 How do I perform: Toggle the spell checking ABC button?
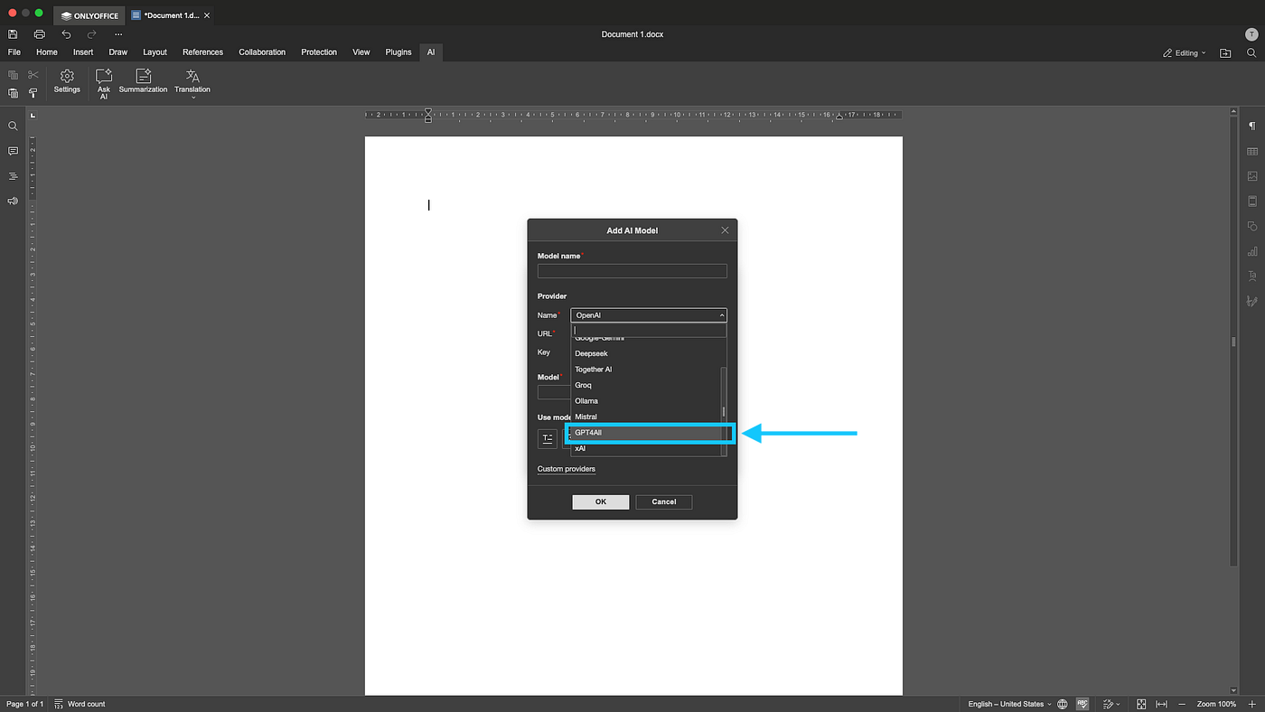coord(1082,704)
